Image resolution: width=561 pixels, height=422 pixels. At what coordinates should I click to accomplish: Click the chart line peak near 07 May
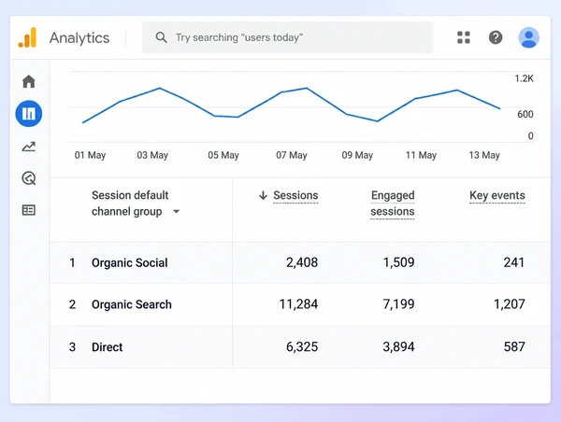[x=307, y=88]
